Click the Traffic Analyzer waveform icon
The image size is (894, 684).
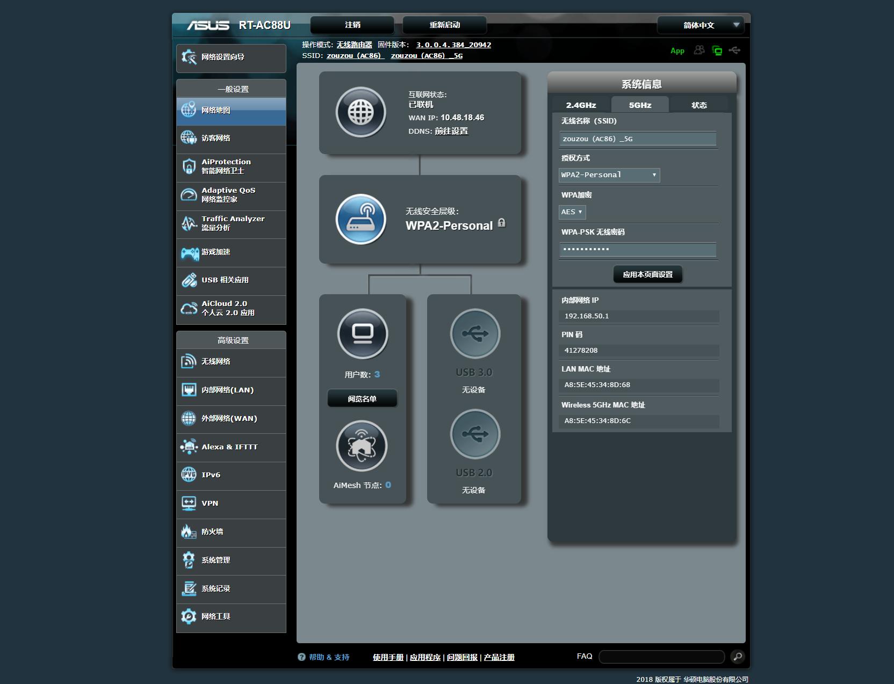click(189, 223)
